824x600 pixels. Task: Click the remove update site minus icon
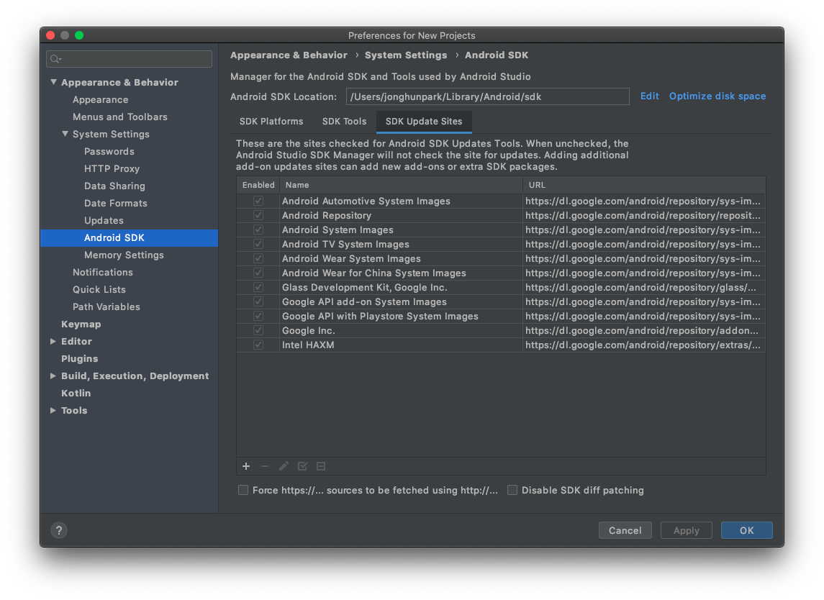[x=265, y=466]
